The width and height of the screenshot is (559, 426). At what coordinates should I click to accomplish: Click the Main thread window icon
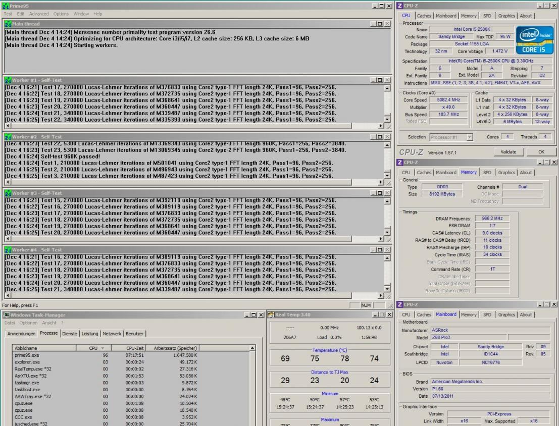7,24
